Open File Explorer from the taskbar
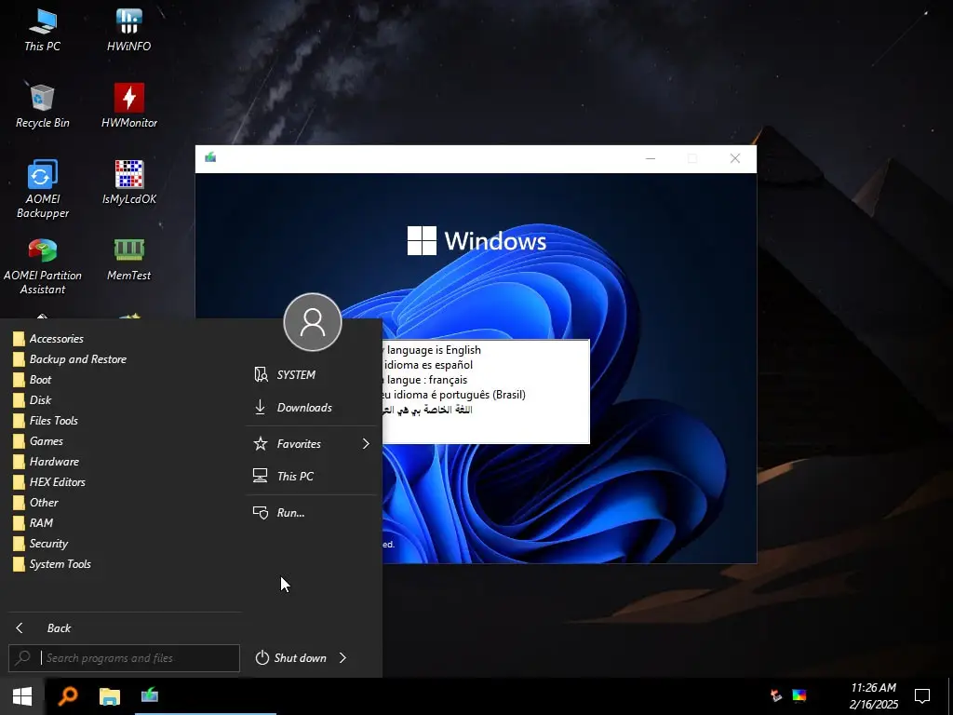 coord(110,695)
